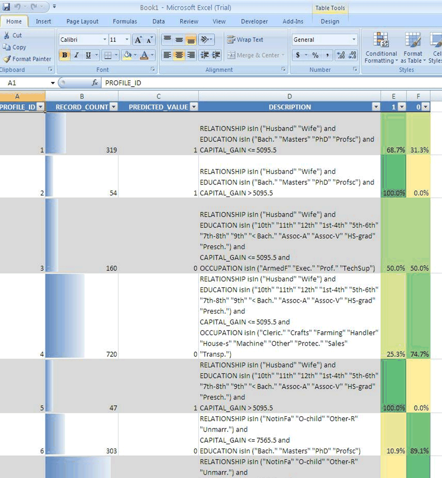Click the Increase Font Size icon
The image size is (442, 478).
[x=138, y=40]
